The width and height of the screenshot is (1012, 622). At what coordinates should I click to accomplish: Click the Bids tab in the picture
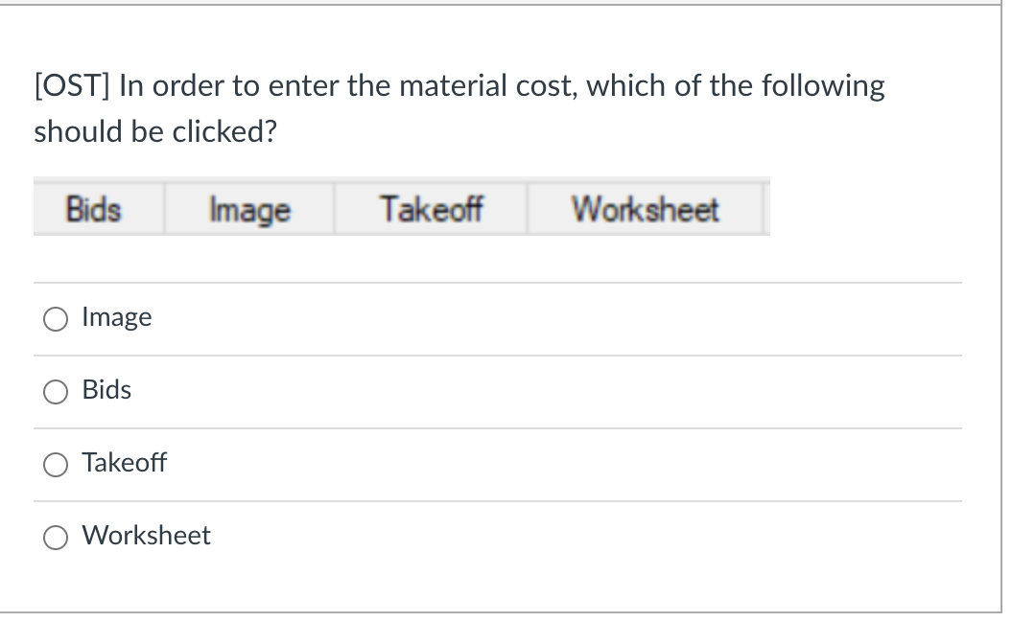click(x=94, y=209)
